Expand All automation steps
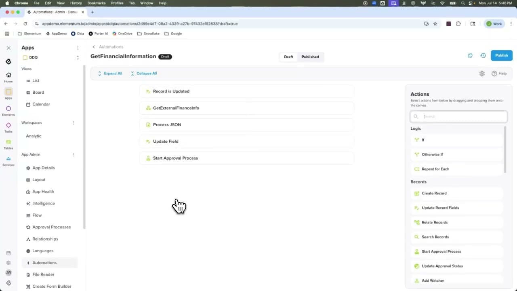Screen dimensions: 517x291 pos(109,74)
